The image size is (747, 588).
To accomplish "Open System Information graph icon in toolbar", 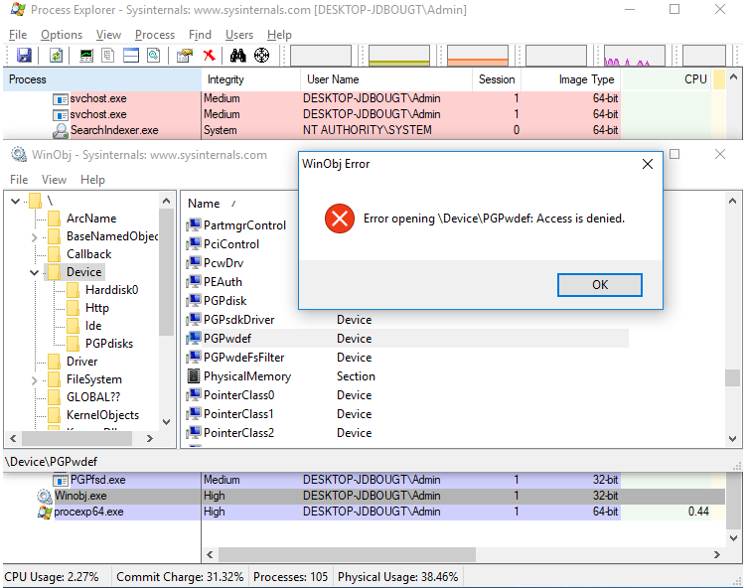I will pyautogui.click(x=87, y=56).
